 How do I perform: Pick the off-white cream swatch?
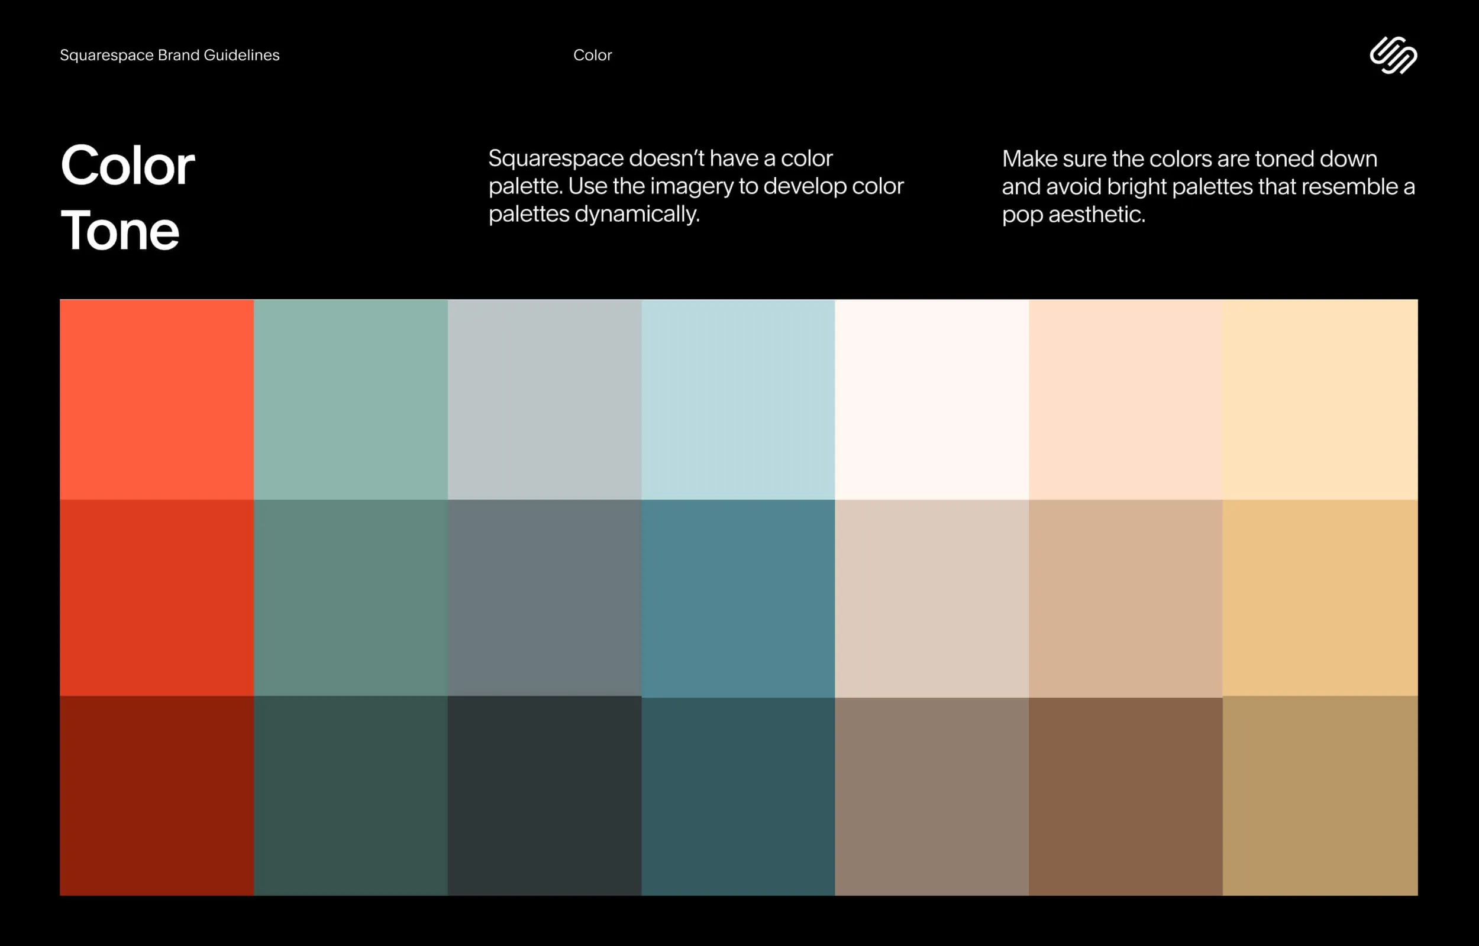point(932,399)
